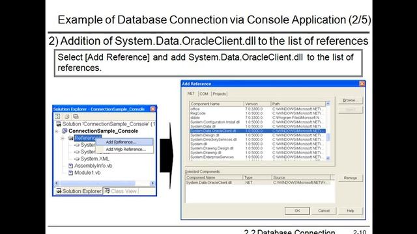
Task: Select the System.Drawing.dll row
Action: (258, 153)
